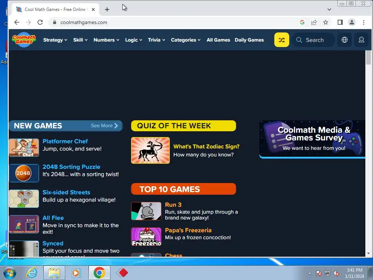Image resolution: width=373 pixels, height=280 pixels.
Task: Click the padlock site info icon
Action: pos(55,22)
